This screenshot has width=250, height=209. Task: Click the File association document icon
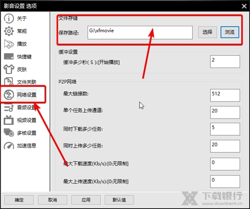[x=9, y=82]
